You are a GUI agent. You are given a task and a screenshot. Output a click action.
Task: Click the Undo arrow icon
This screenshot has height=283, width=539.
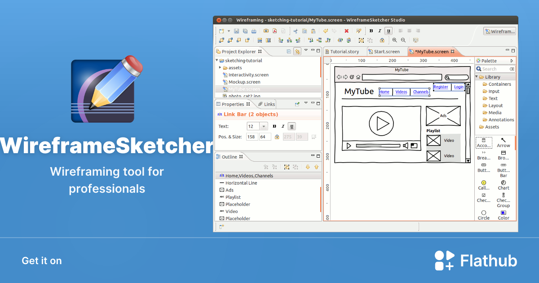coord(326,31)
